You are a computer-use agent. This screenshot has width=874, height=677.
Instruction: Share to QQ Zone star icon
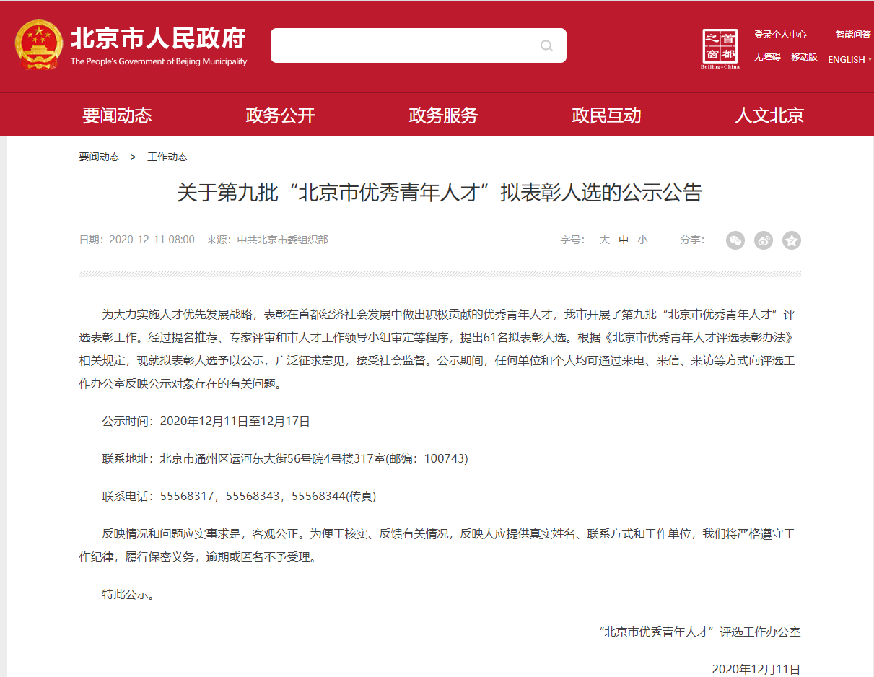coord(792,240)
